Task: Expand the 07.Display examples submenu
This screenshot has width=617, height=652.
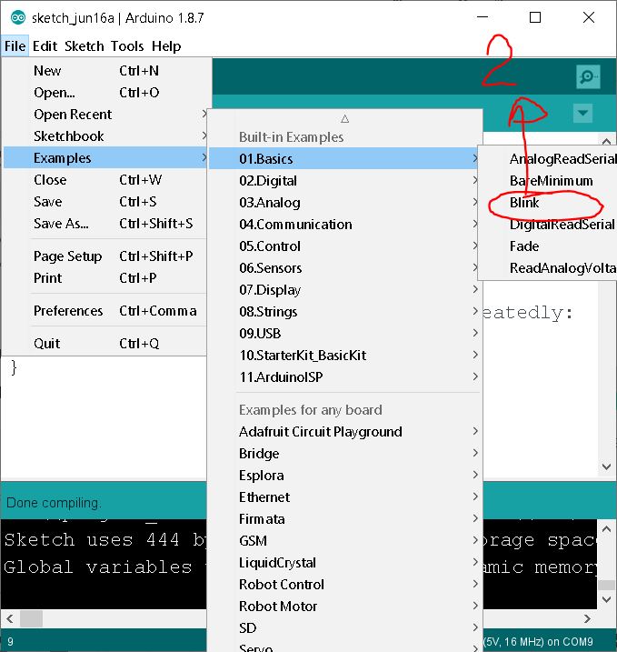Action: click(x=345, y=290)
